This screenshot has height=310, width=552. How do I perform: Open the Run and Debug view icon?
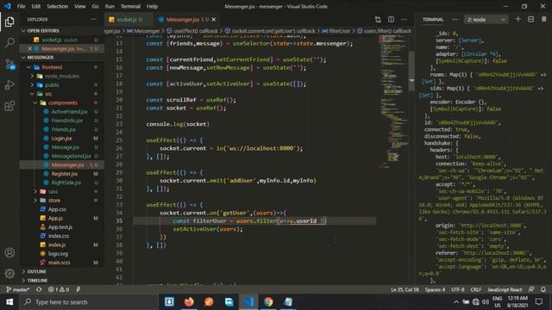click(x=9, y=84)
